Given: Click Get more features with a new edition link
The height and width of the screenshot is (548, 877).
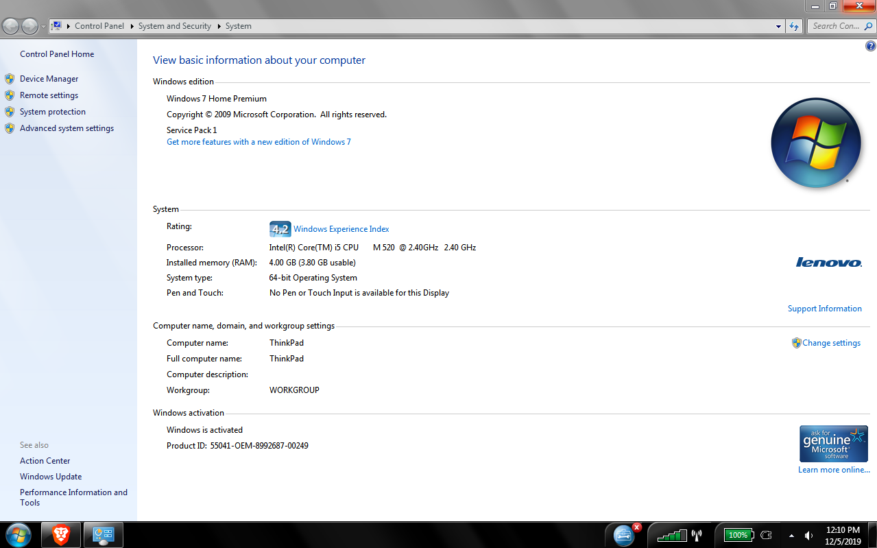Looking at the screenshot, I should [x=259, y=142].
